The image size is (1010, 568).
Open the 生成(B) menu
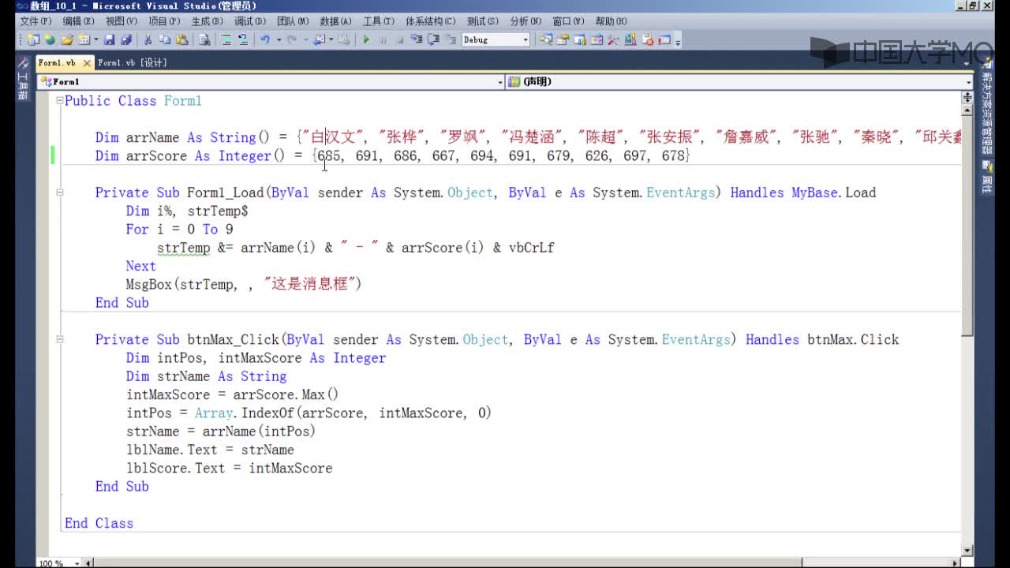point(207,21)
